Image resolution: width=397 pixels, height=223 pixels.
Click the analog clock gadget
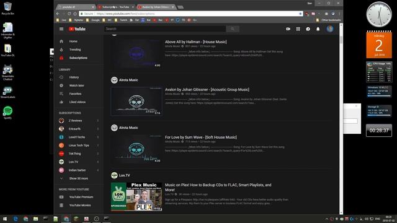[x=379, y=14]
